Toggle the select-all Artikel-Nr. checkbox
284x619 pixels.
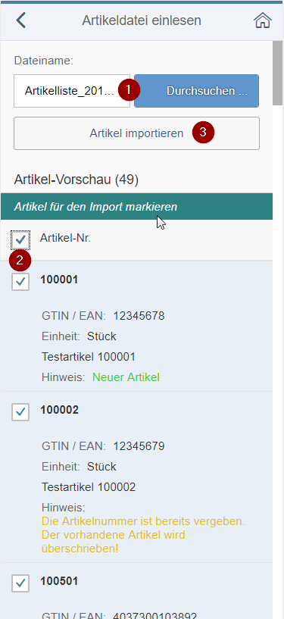click(x=20, y=239)
